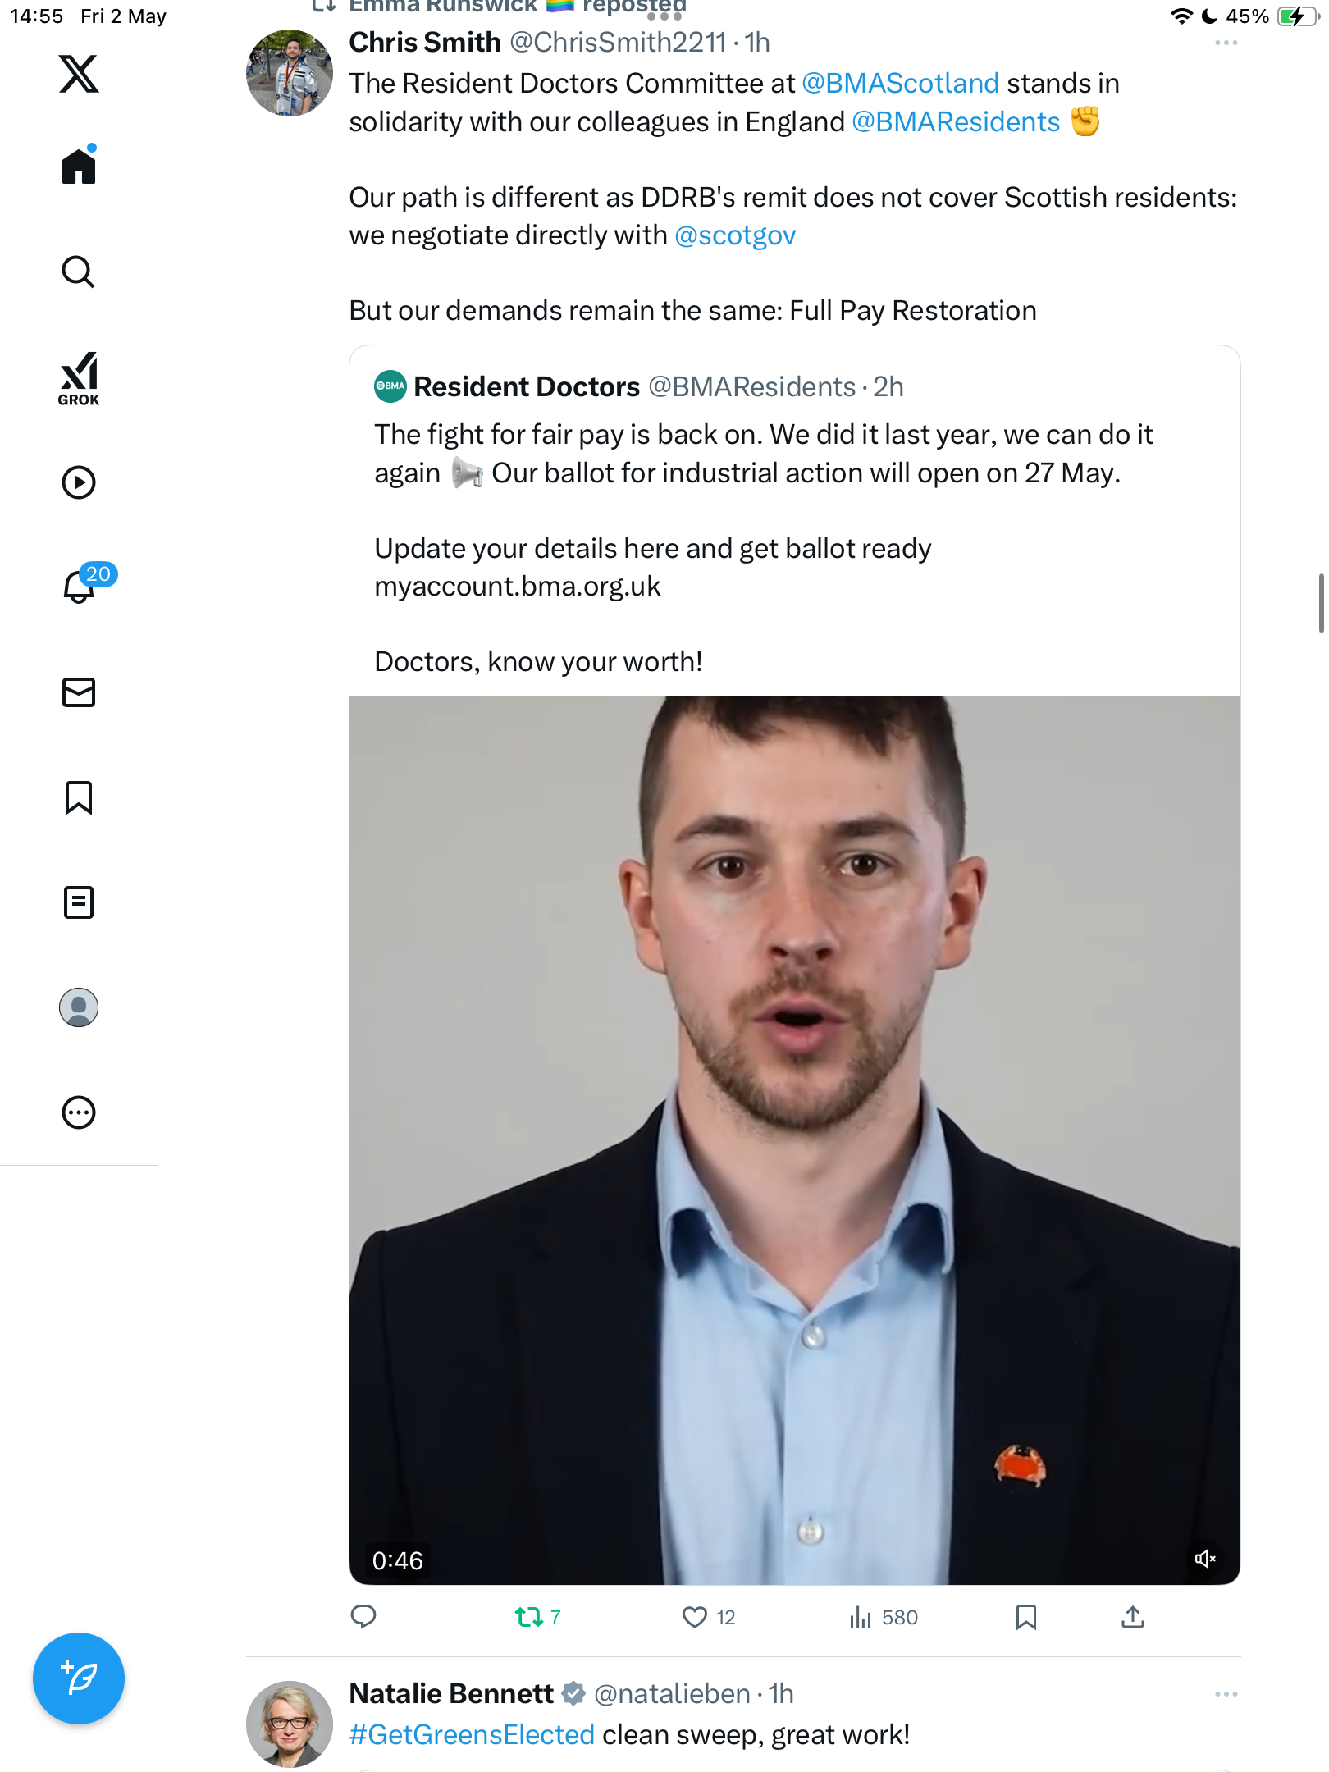
Task: Open options menu on Chris Smith's tweet
Action: click(1226, 43)
